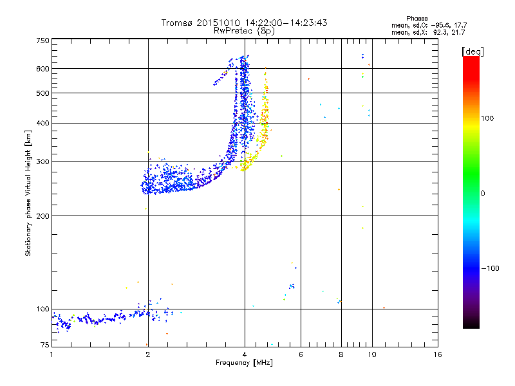Click the y-axis height tick "100"
515x386 pixels.
click(42, 309)
